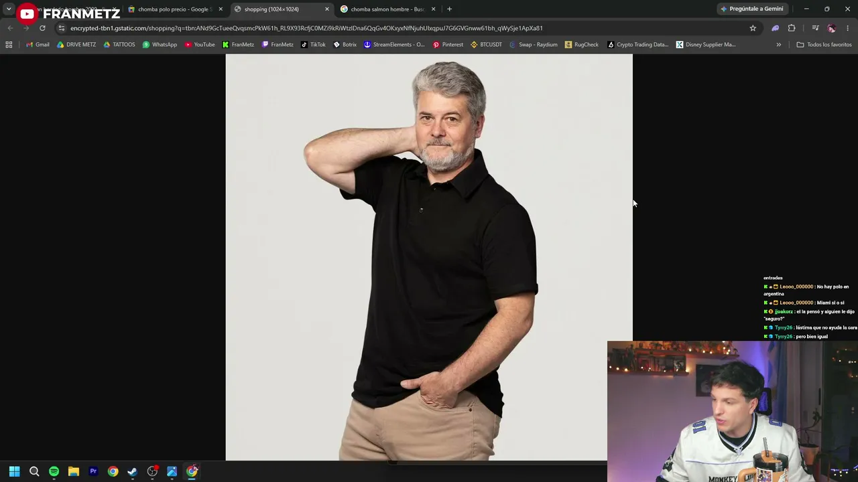The height and width of the screenshot is (482, 858).
Task: Open the FranMetz bookmark with Twitch icon
Action: pos(278,45)
